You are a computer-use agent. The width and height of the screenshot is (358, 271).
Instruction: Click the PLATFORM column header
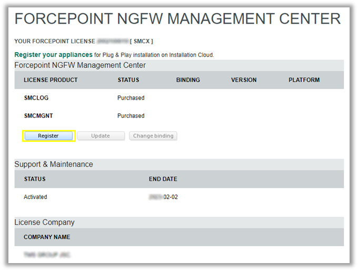point(304,80)
